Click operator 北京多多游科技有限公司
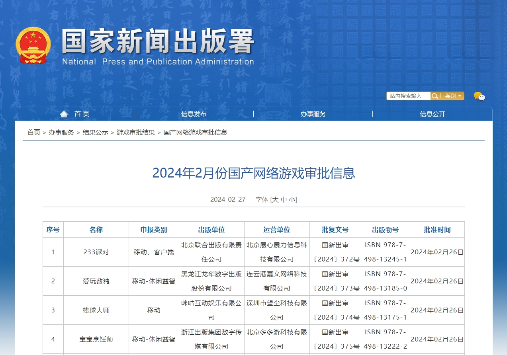Viewport: 507px width, 355px height. coord(277,339)
